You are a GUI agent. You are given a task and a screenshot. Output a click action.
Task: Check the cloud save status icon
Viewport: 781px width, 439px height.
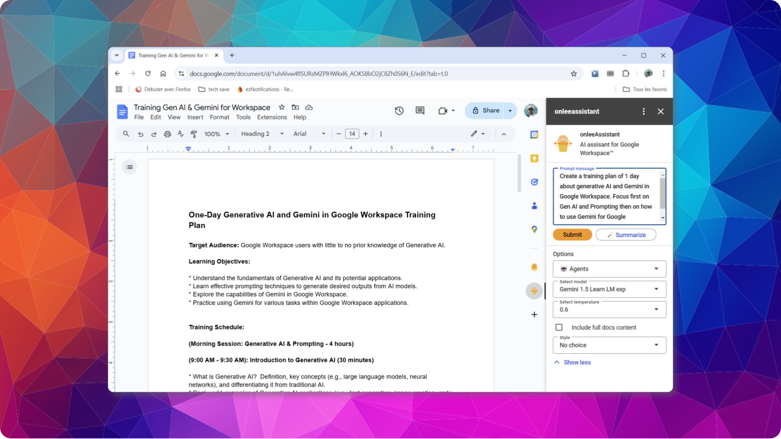309,107
